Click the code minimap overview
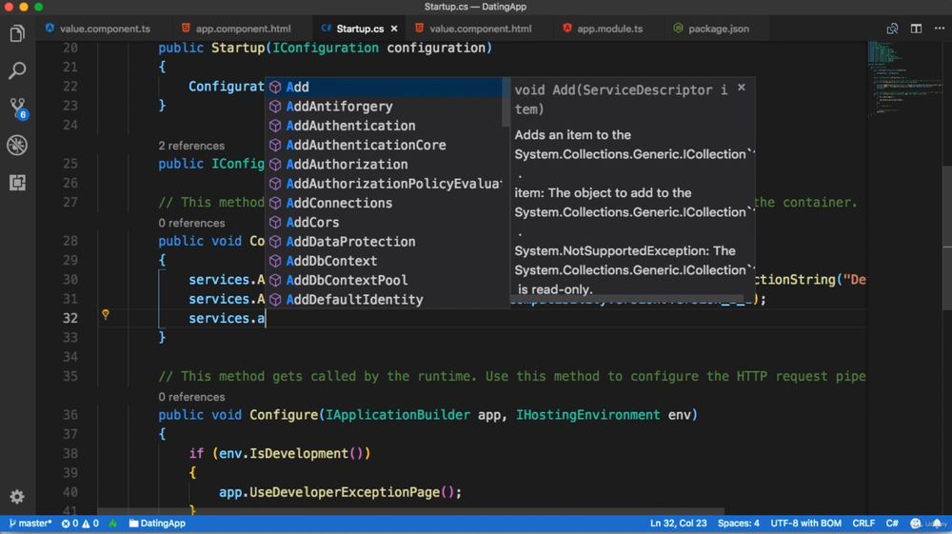The height and width of the screenshot is (534, 952). coord(904,79)
